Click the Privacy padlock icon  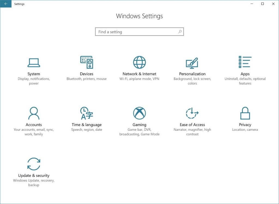tap(245, 113)
